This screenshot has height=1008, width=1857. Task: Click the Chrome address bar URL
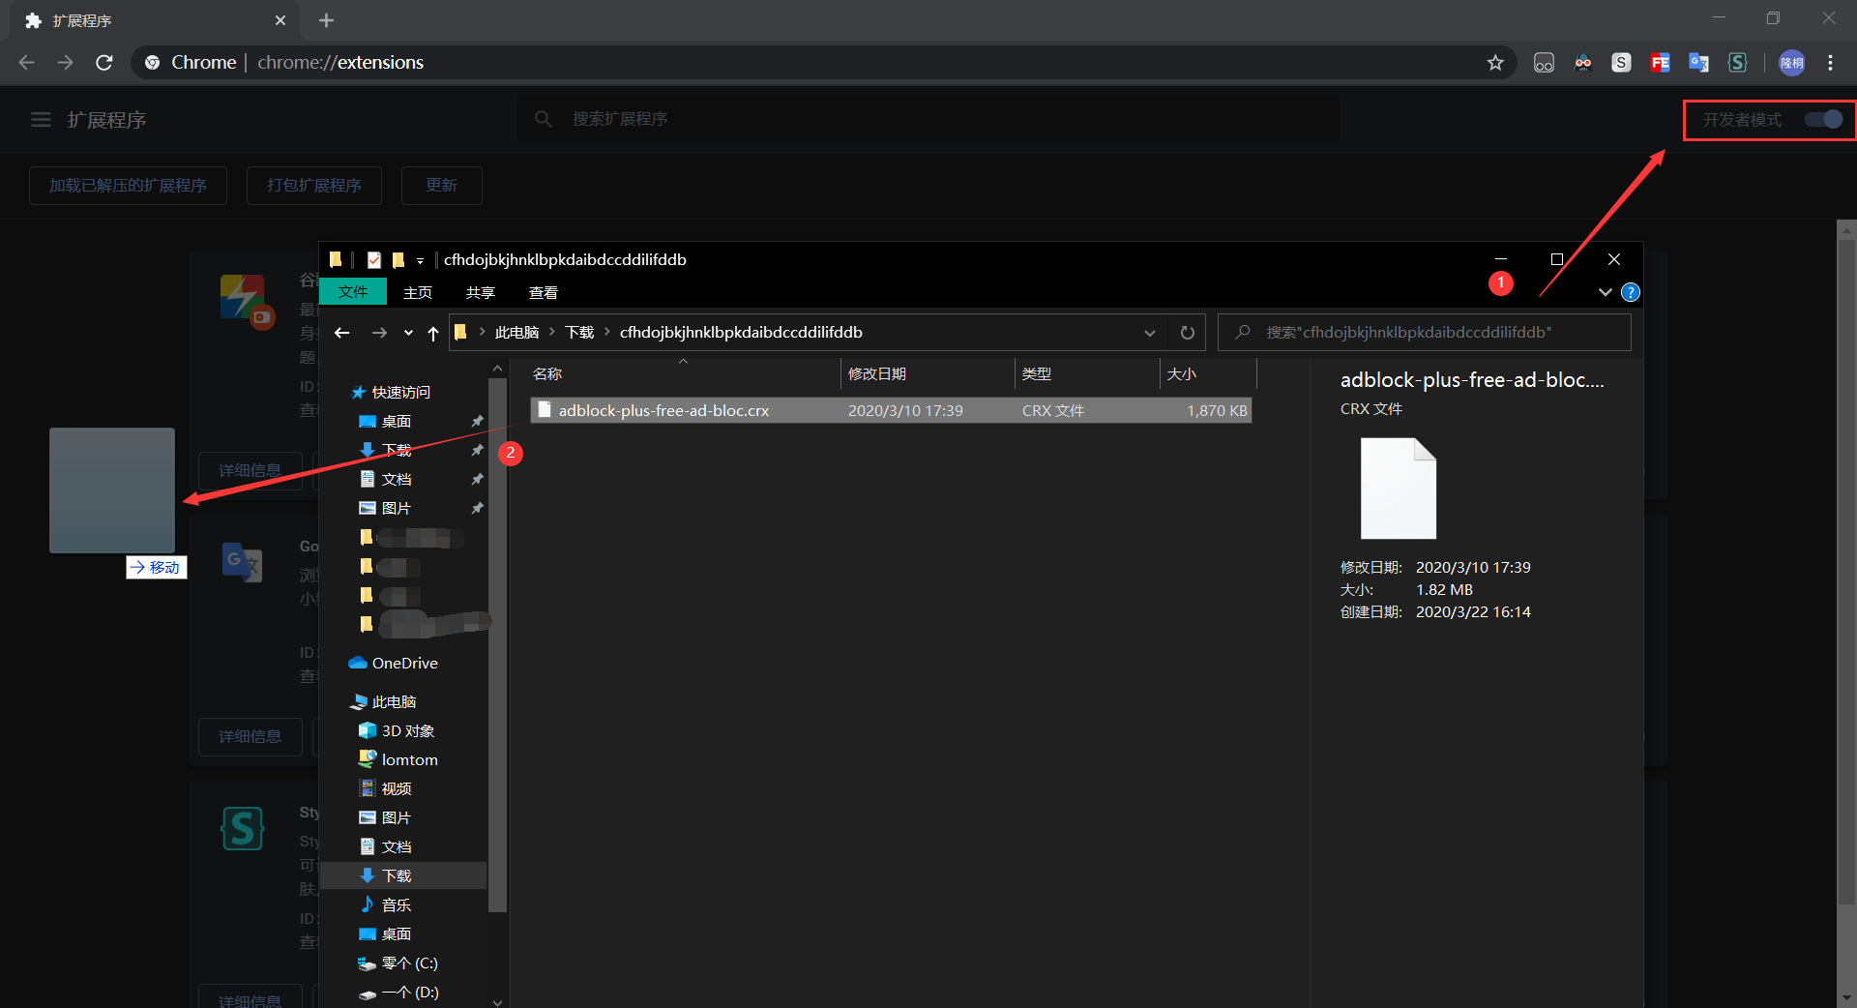340,63
